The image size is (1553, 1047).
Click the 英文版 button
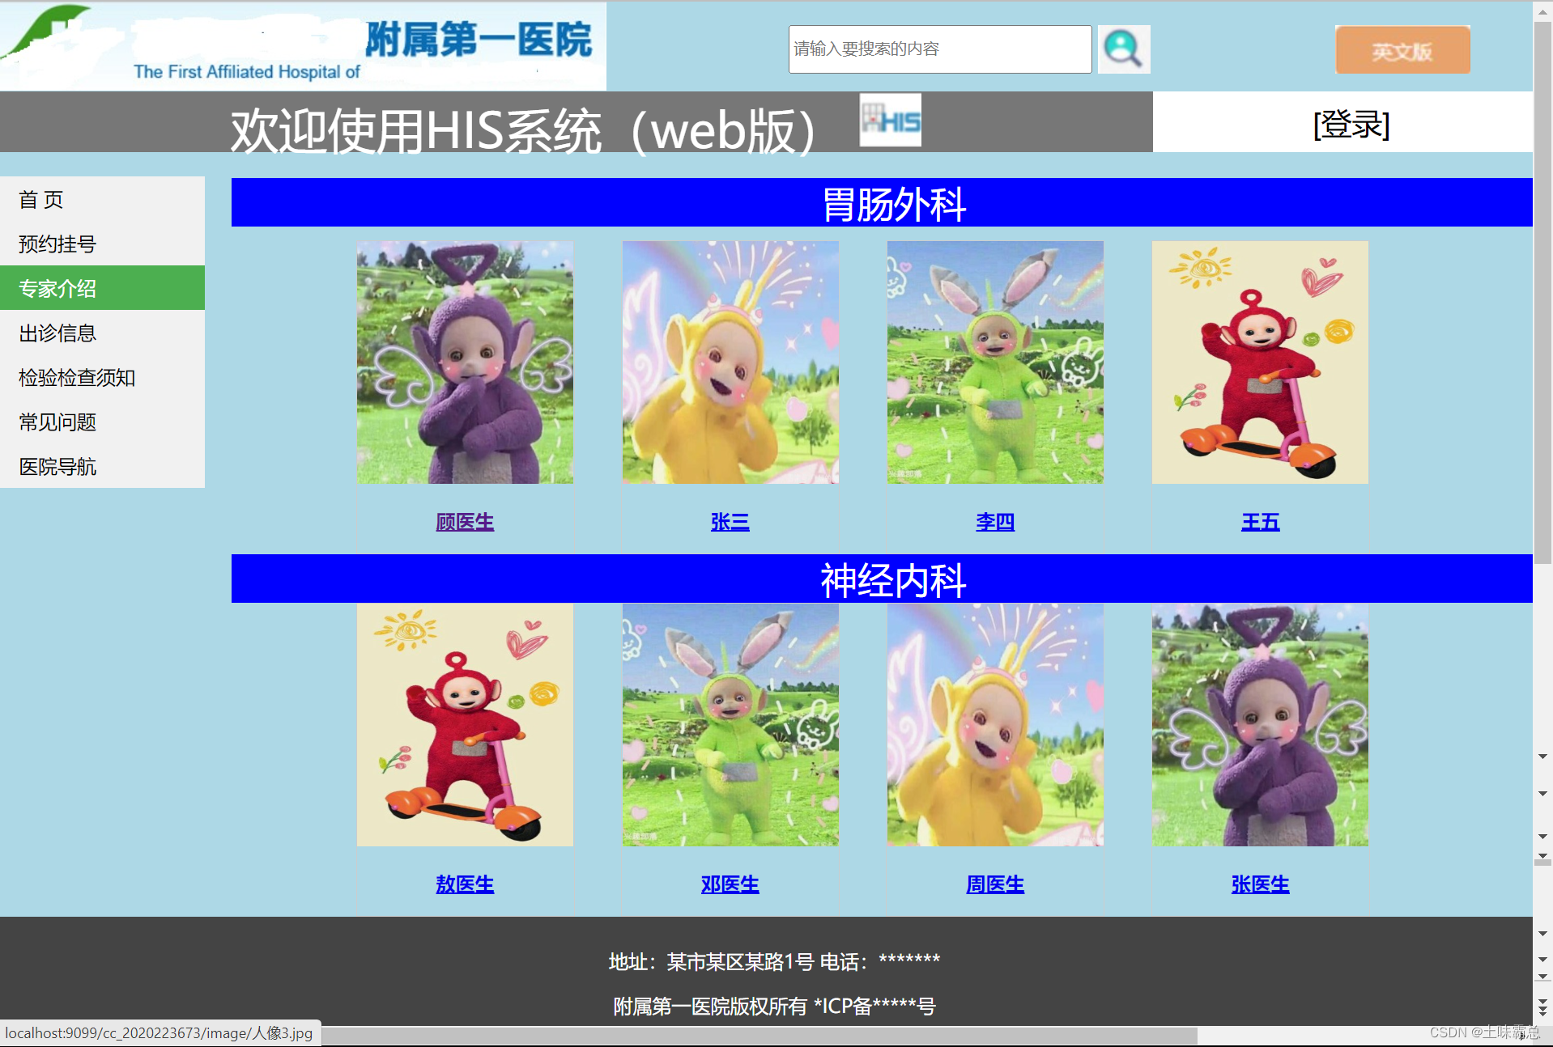[x=1402, y=49]
